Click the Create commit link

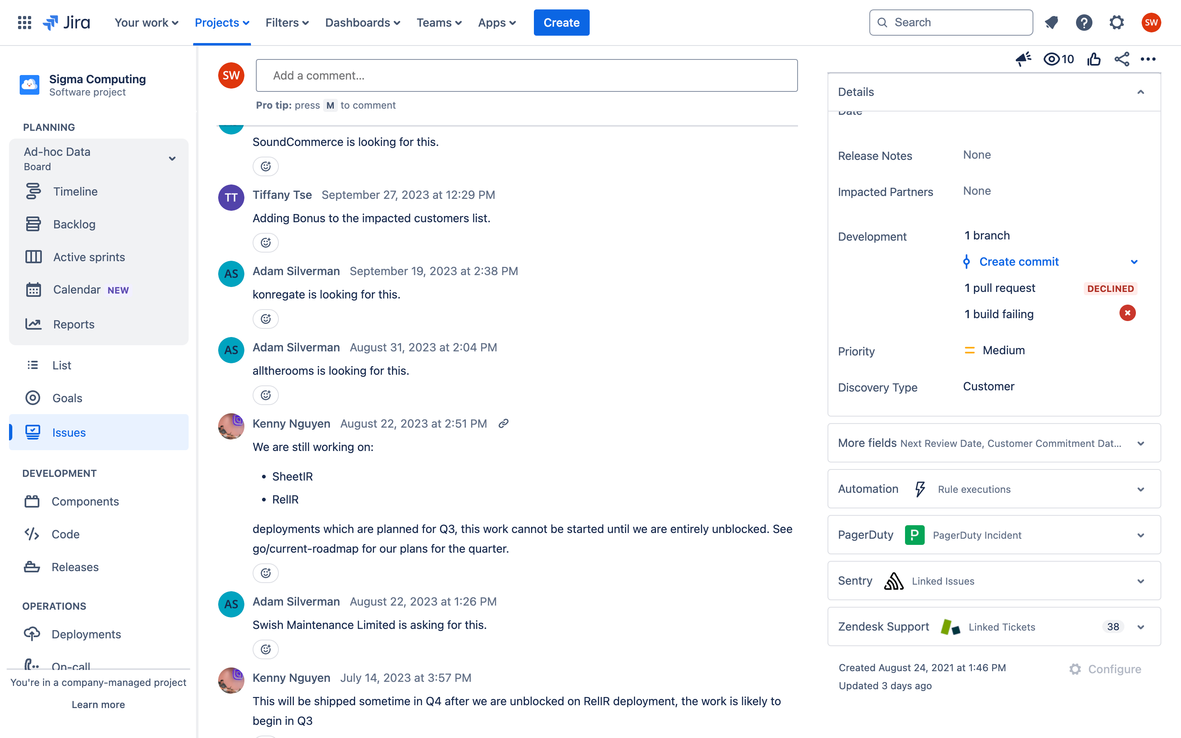(x=1019, y=262)
